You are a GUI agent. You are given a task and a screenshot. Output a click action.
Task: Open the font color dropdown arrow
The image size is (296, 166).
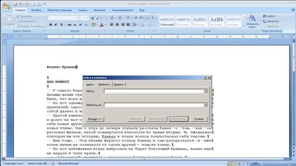(x=105, y=24)
